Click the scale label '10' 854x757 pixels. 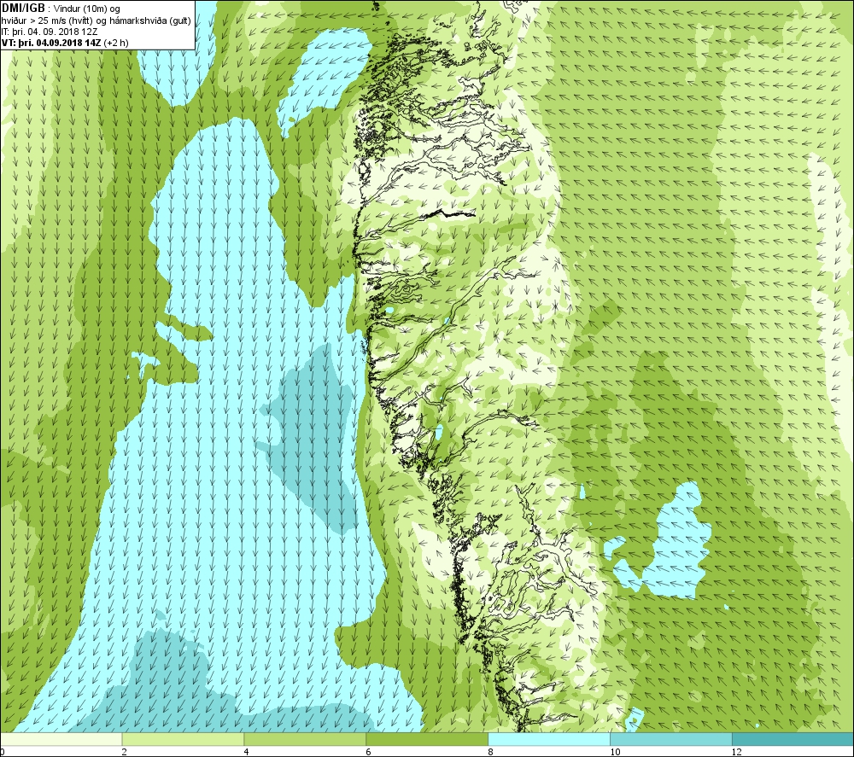click(x=615, y=752)
